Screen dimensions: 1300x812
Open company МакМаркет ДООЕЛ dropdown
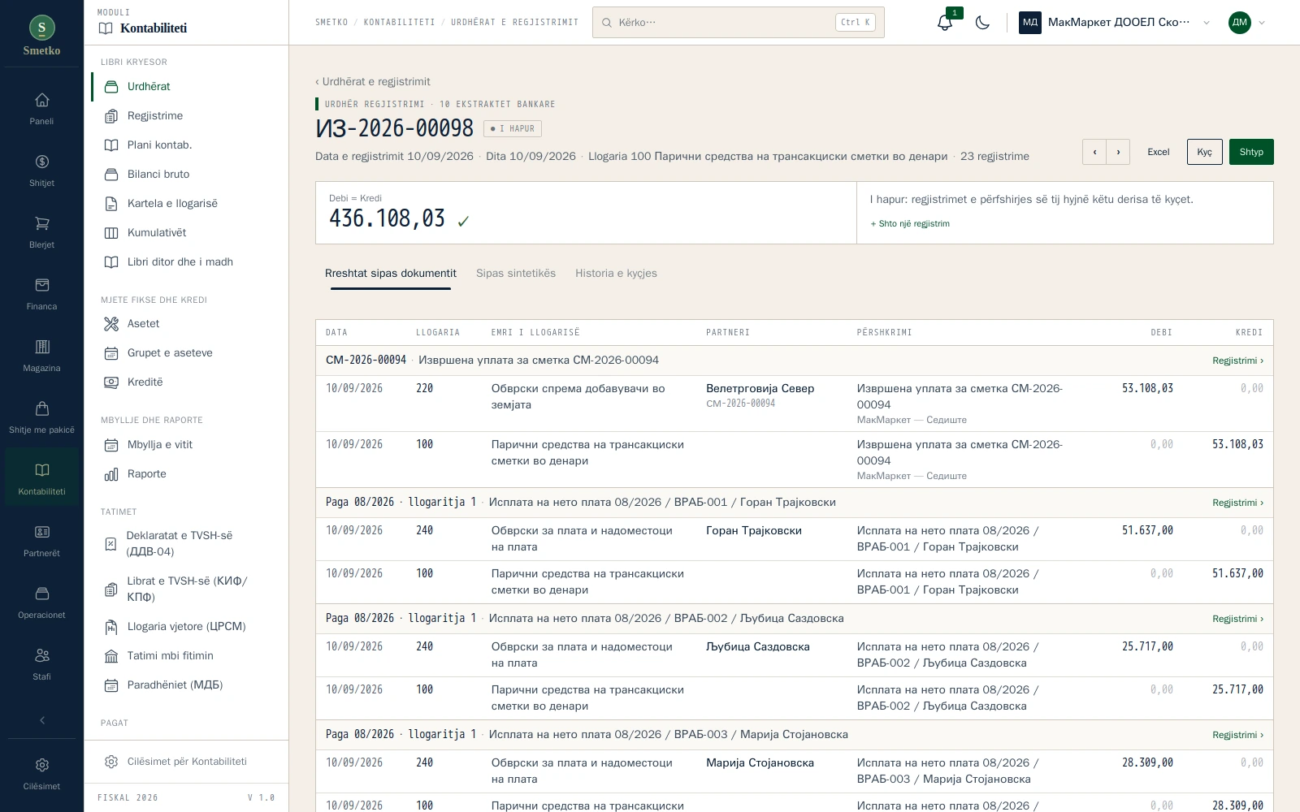[1115, 23]
